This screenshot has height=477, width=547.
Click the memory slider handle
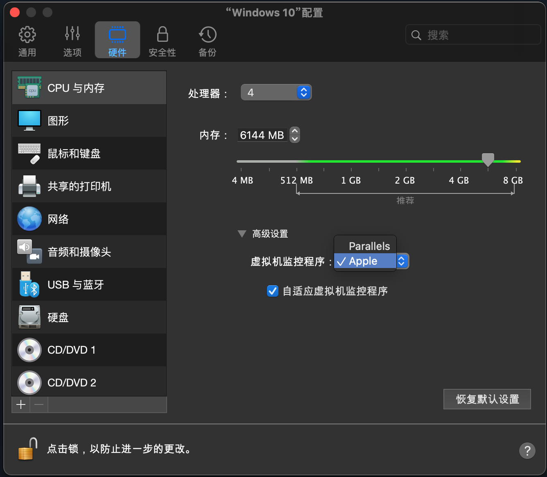pos(488,159)
